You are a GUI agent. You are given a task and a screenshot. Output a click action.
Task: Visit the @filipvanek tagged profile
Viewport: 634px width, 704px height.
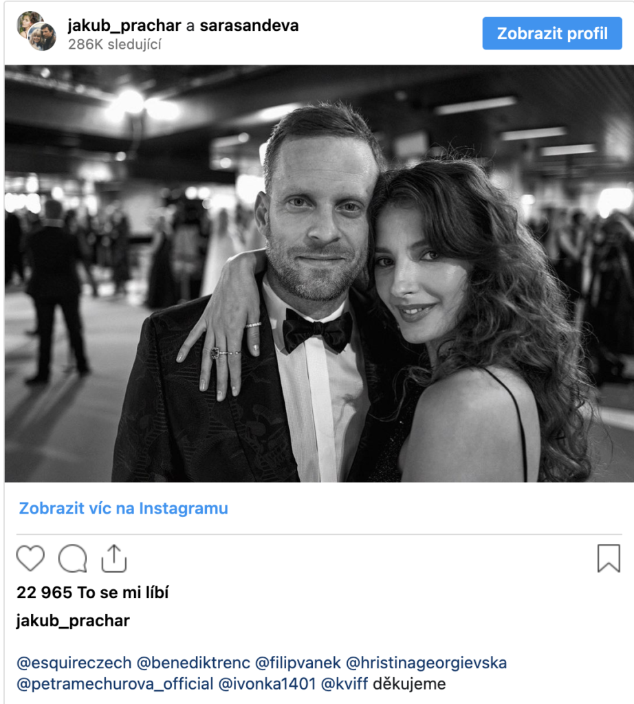pyautogui.click(x=296, y=663)
